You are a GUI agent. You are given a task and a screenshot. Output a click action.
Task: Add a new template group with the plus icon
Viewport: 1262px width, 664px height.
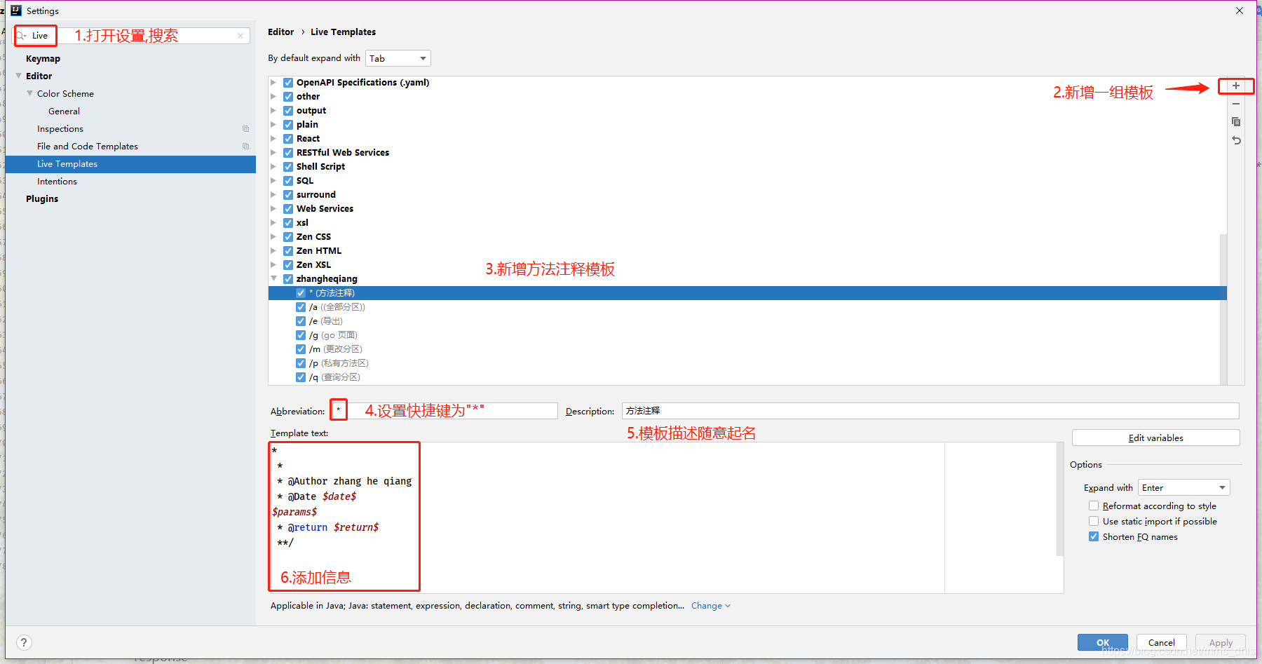(1235, 86)
